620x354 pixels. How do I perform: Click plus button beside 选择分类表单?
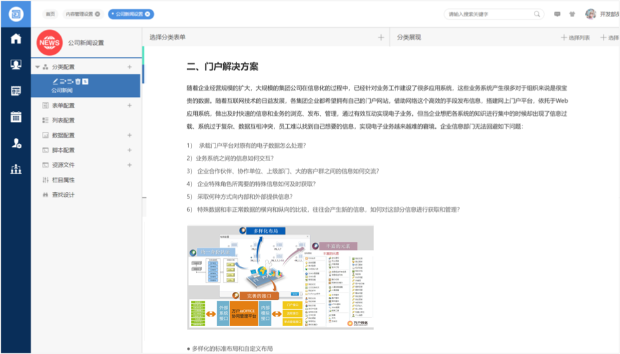(381, 38)
